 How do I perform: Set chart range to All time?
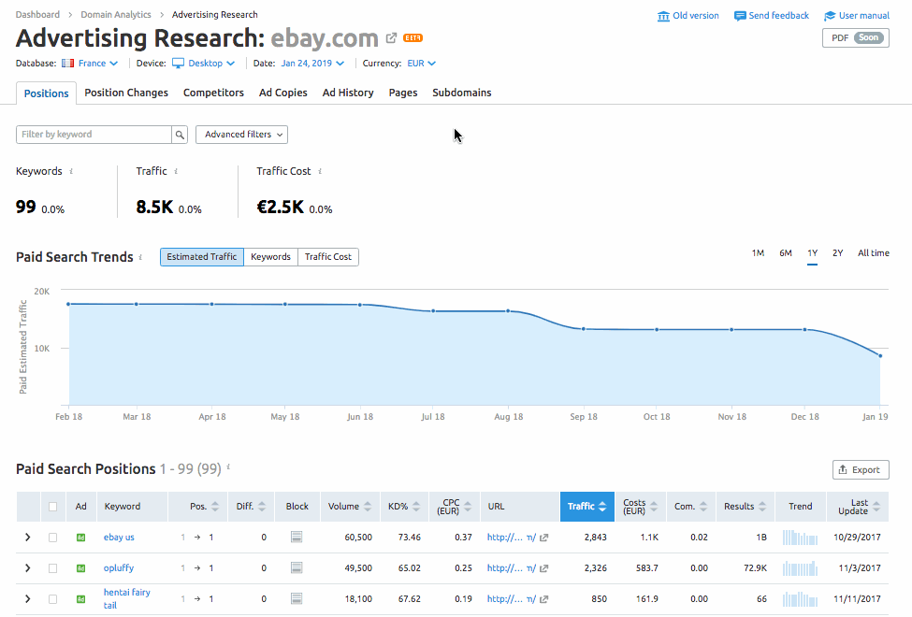[x=874, y=253]
